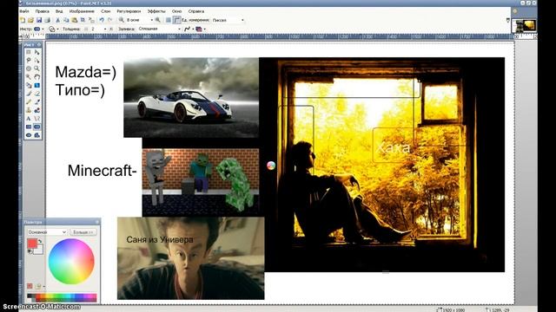Select the Pencil tool

click(29, 102)
